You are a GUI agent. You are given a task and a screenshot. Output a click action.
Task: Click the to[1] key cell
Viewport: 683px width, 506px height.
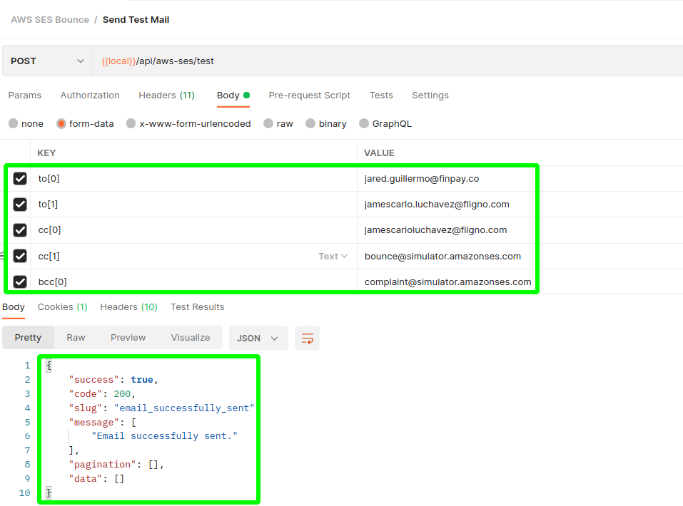[194, 205]
